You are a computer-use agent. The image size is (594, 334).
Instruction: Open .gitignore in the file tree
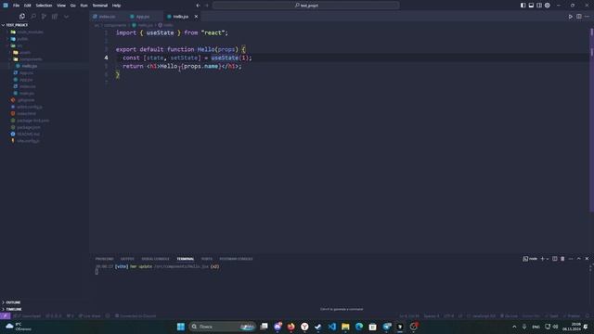click(x=45, y=100)
